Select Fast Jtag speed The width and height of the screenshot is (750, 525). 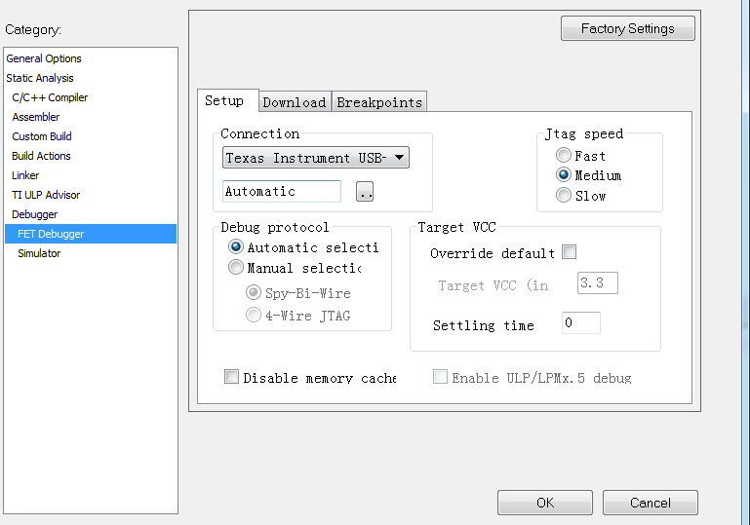coord(564,156)
